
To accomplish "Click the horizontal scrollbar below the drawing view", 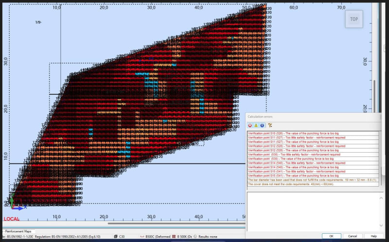I will pyautogui.click(x=177, y=224).
